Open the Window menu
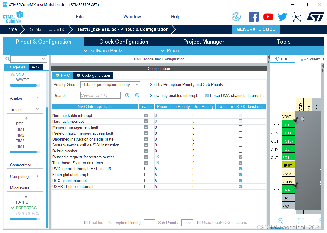This screenshot has width=327, height=233. 132,17
